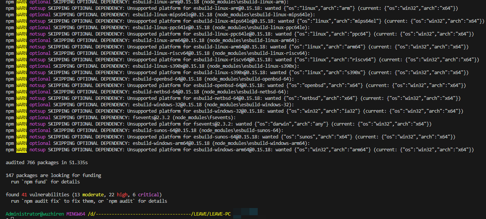This screenshot has height=219, width=486.
Task: Click the "darwin" os value in fsevents warning
Action: click(x=287, y=124)
